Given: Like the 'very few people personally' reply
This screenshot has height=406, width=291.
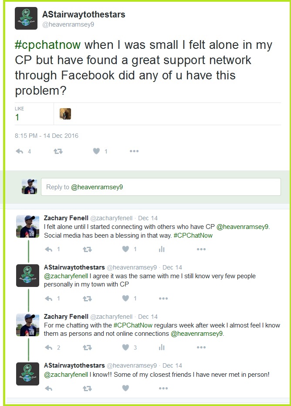Looking at the screenshot, I should point(125,299).
